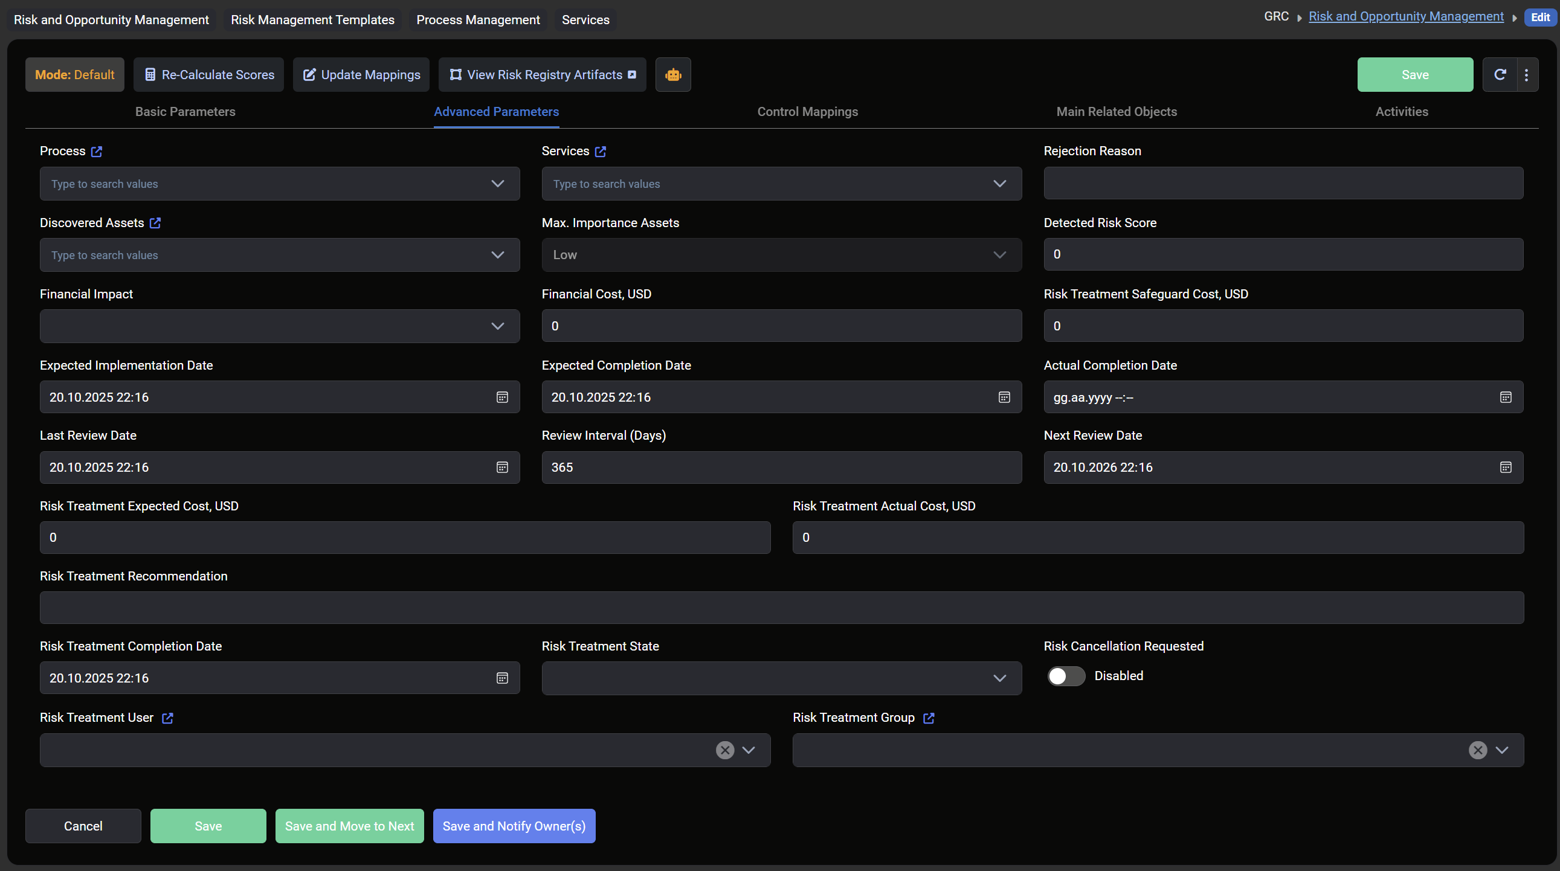Open calendar picker for Actual Completion Date

(x=1506, y=397)
